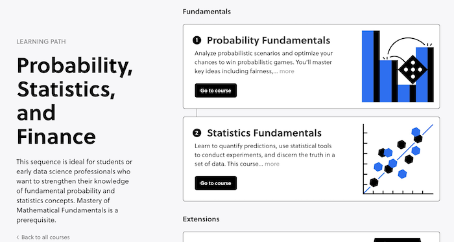
Task: Click the Statistics Fundamentals description text
Action: click(x=265, y=155)
